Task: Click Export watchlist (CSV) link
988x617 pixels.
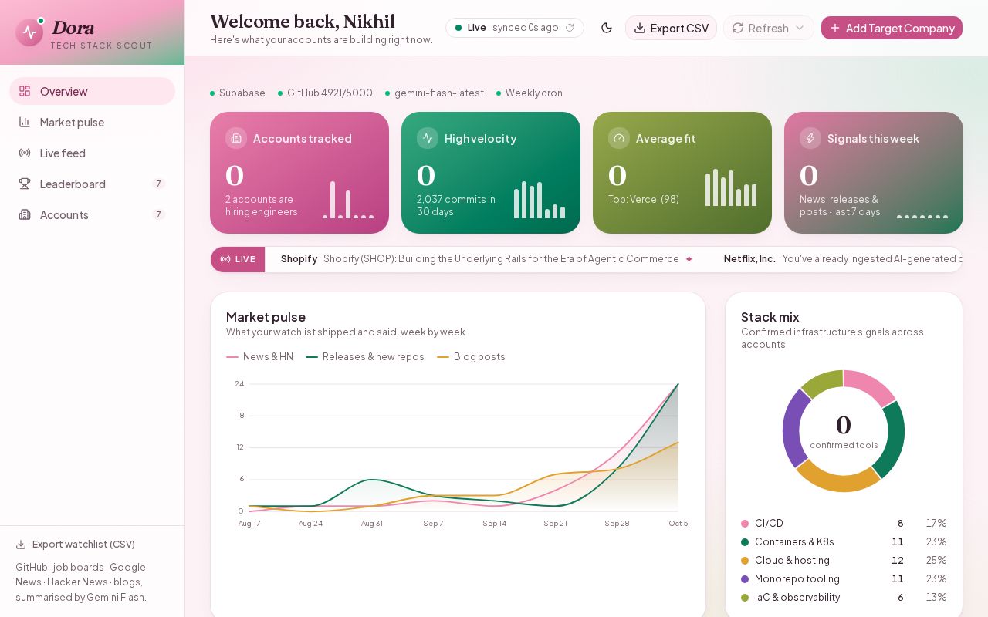Action: click(x=76, y=545)
